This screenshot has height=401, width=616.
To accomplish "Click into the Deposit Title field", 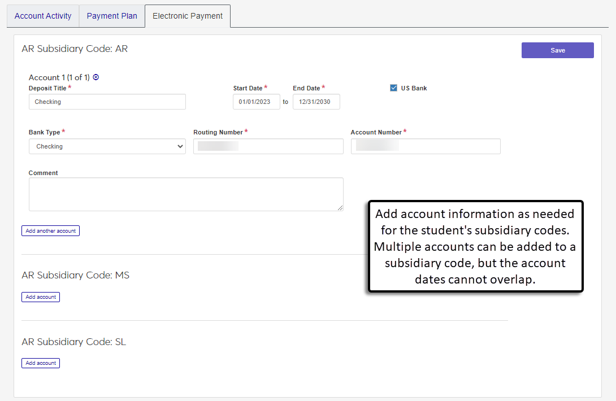I will (107, 102).
